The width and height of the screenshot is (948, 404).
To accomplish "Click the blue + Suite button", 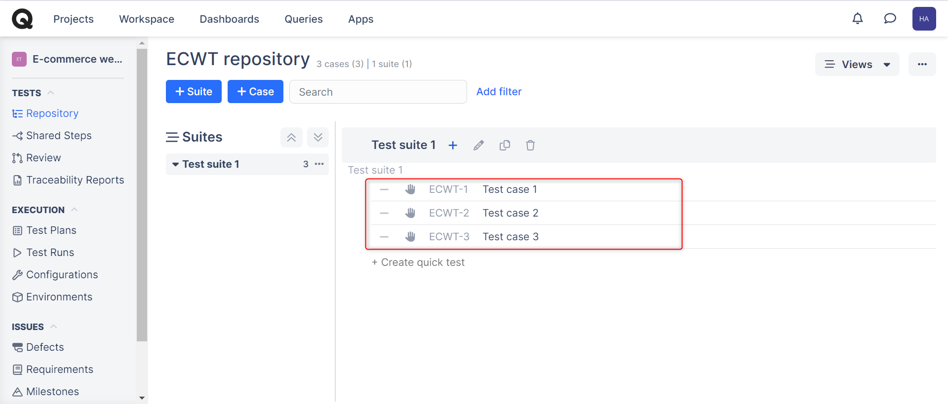I will pyautogui.click(x=194, y=92).
